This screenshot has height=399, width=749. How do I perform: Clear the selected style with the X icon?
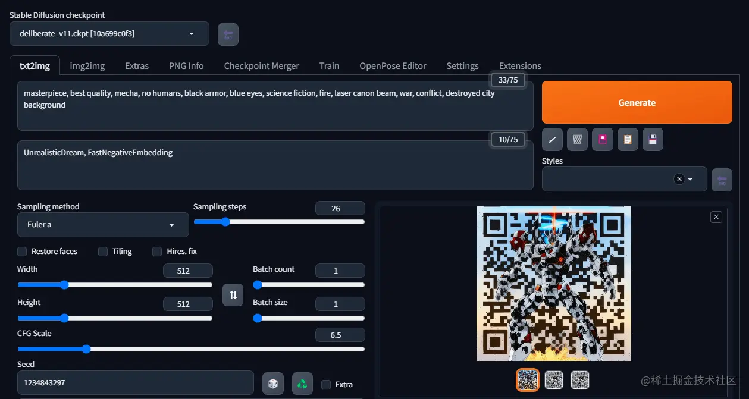tap(679, 179)
